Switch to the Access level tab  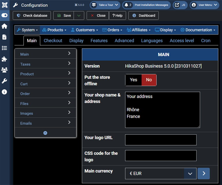click(x=182, y=41)
